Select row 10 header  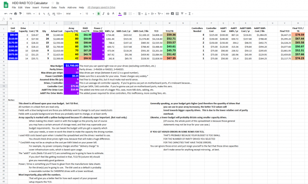[x=4, y=66]
